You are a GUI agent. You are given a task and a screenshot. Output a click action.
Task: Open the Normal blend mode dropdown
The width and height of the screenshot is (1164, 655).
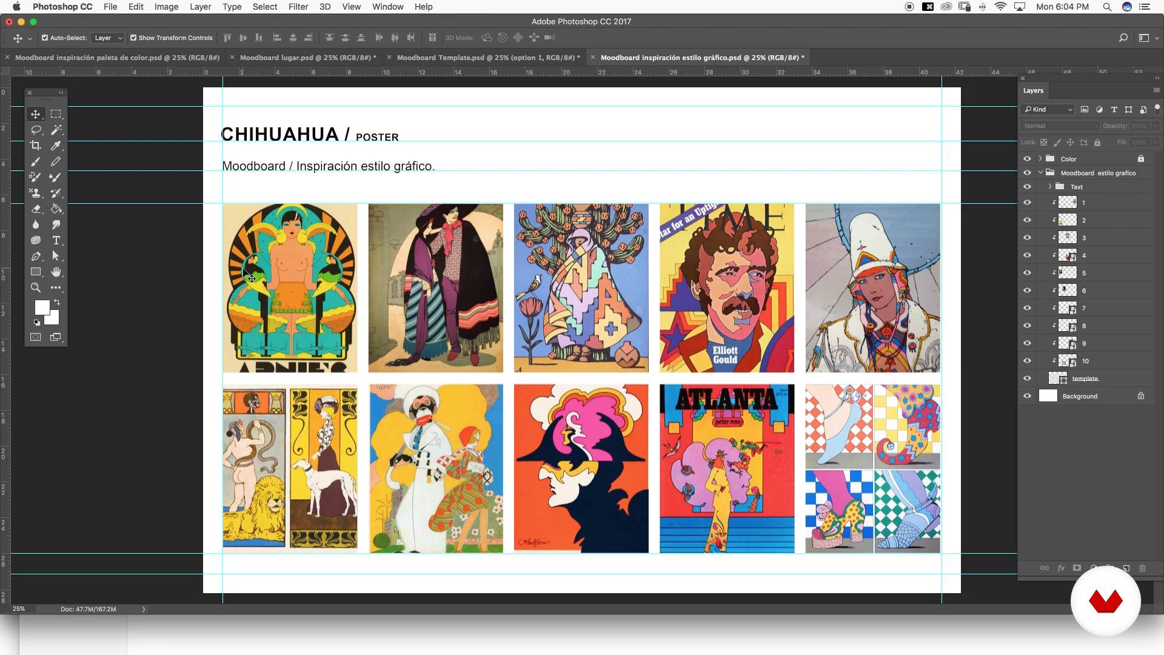(x=1060, y=126)
